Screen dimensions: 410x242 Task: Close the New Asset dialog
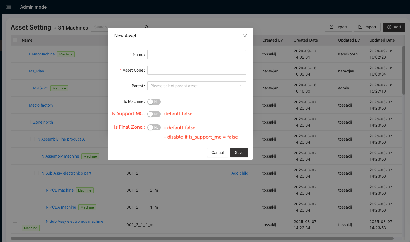(x=245, y=36)
